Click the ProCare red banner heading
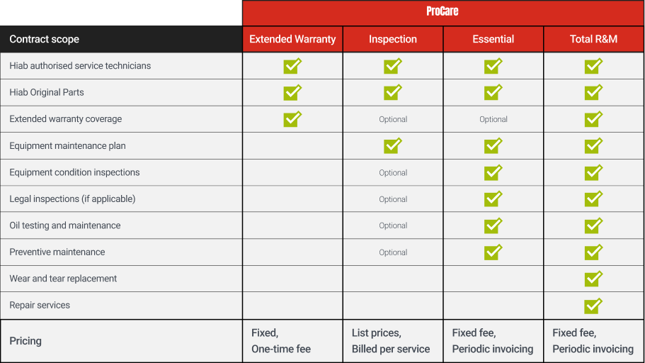 click(443, 13)
